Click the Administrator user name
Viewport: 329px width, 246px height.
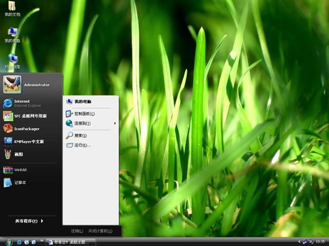pyautogui.click(x=36, y=85)
